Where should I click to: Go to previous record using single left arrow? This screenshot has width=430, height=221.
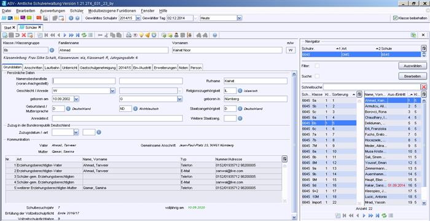pyautogui.click(x=58, y=35)
